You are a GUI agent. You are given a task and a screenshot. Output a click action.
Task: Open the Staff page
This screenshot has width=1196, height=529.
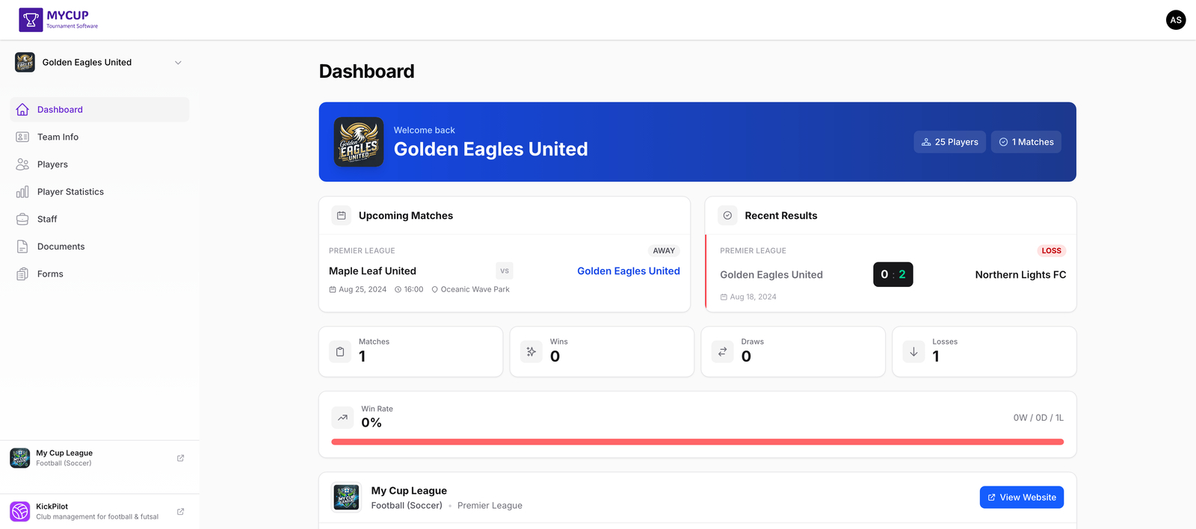[x=99, y=219]
